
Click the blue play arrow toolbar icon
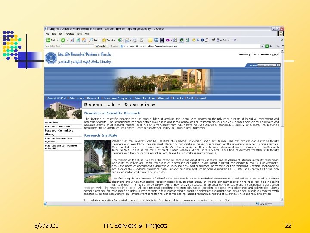point(198,40)
